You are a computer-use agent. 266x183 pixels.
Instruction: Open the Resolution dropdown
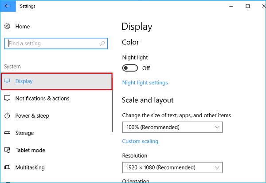(x=172, y=167)
